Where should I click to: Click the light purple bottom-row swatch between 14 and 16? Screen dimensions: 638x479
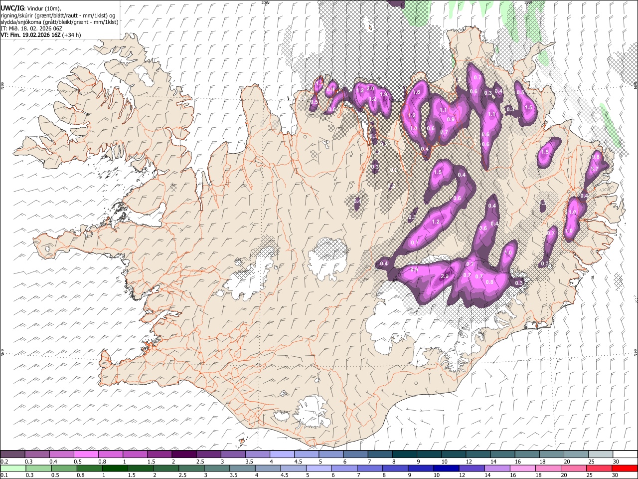497,468
